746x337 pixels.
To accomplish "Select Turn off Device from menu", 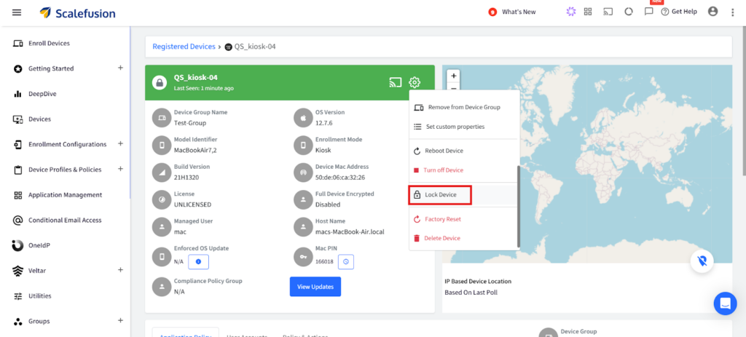I will [x=463, y=170].
